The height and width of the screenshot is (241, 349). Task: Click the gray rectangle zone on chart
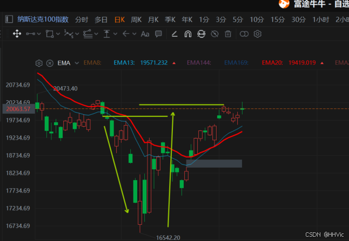coord(214,163)
